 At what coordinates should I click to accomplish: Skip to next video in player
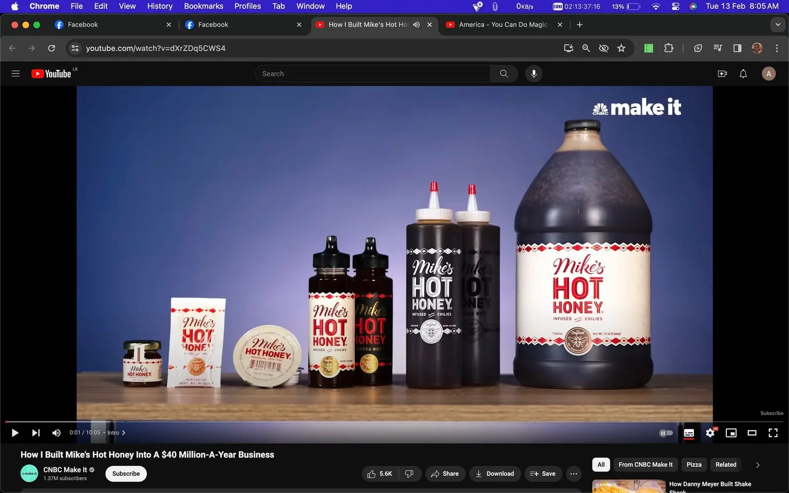click(35, 433)
